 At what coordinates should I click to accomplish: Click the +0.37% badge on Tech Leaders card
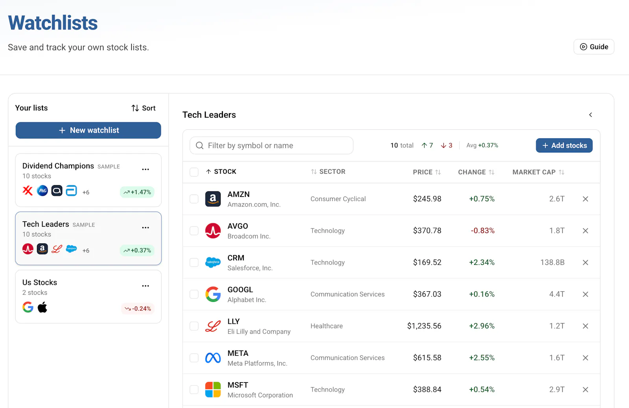point(137,250)
